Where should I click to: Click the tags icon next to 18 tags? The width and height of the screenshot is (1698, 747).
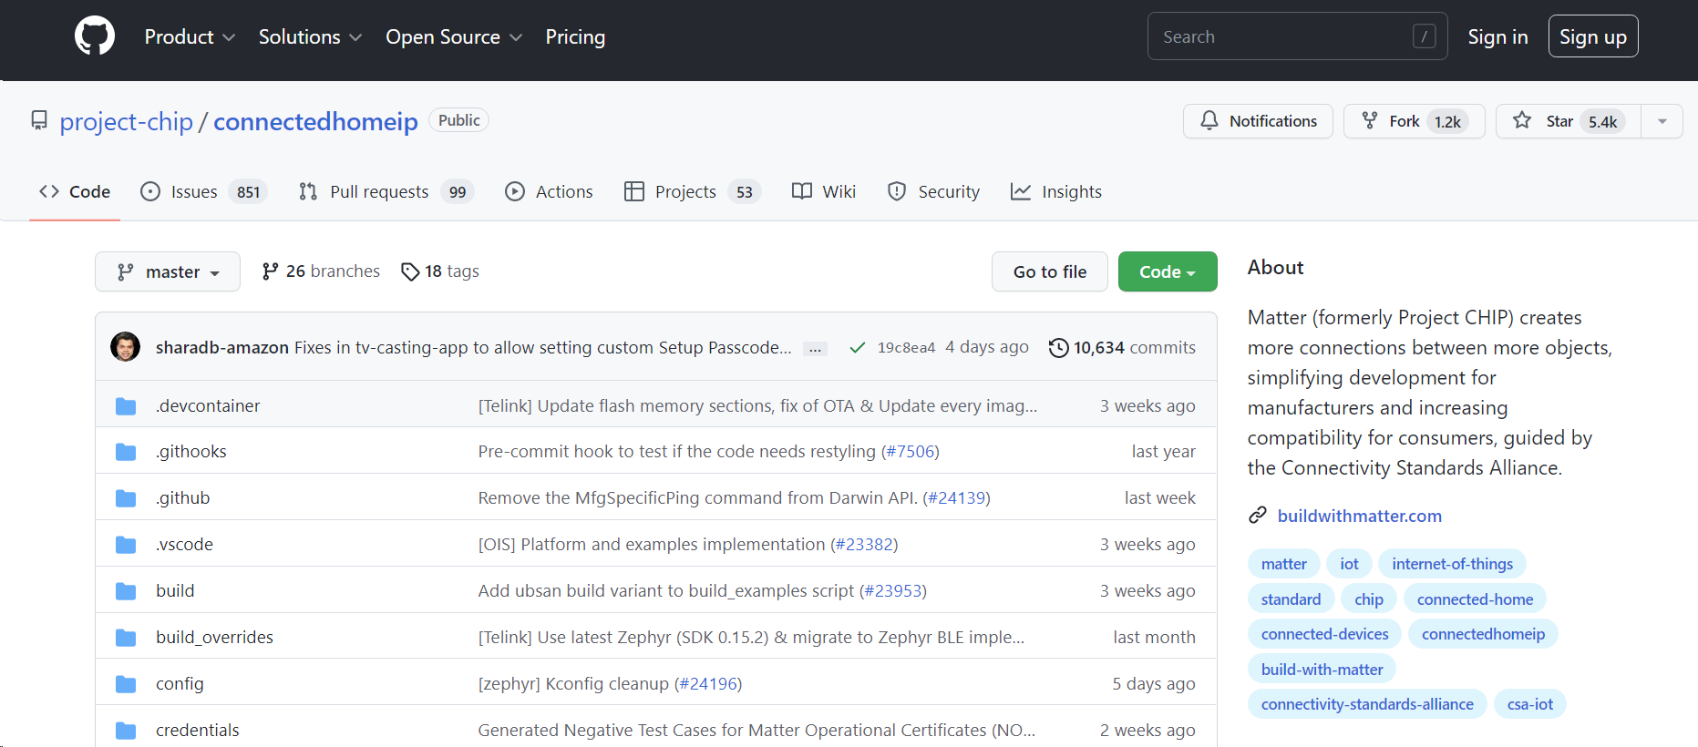click(x=410, y=271)
